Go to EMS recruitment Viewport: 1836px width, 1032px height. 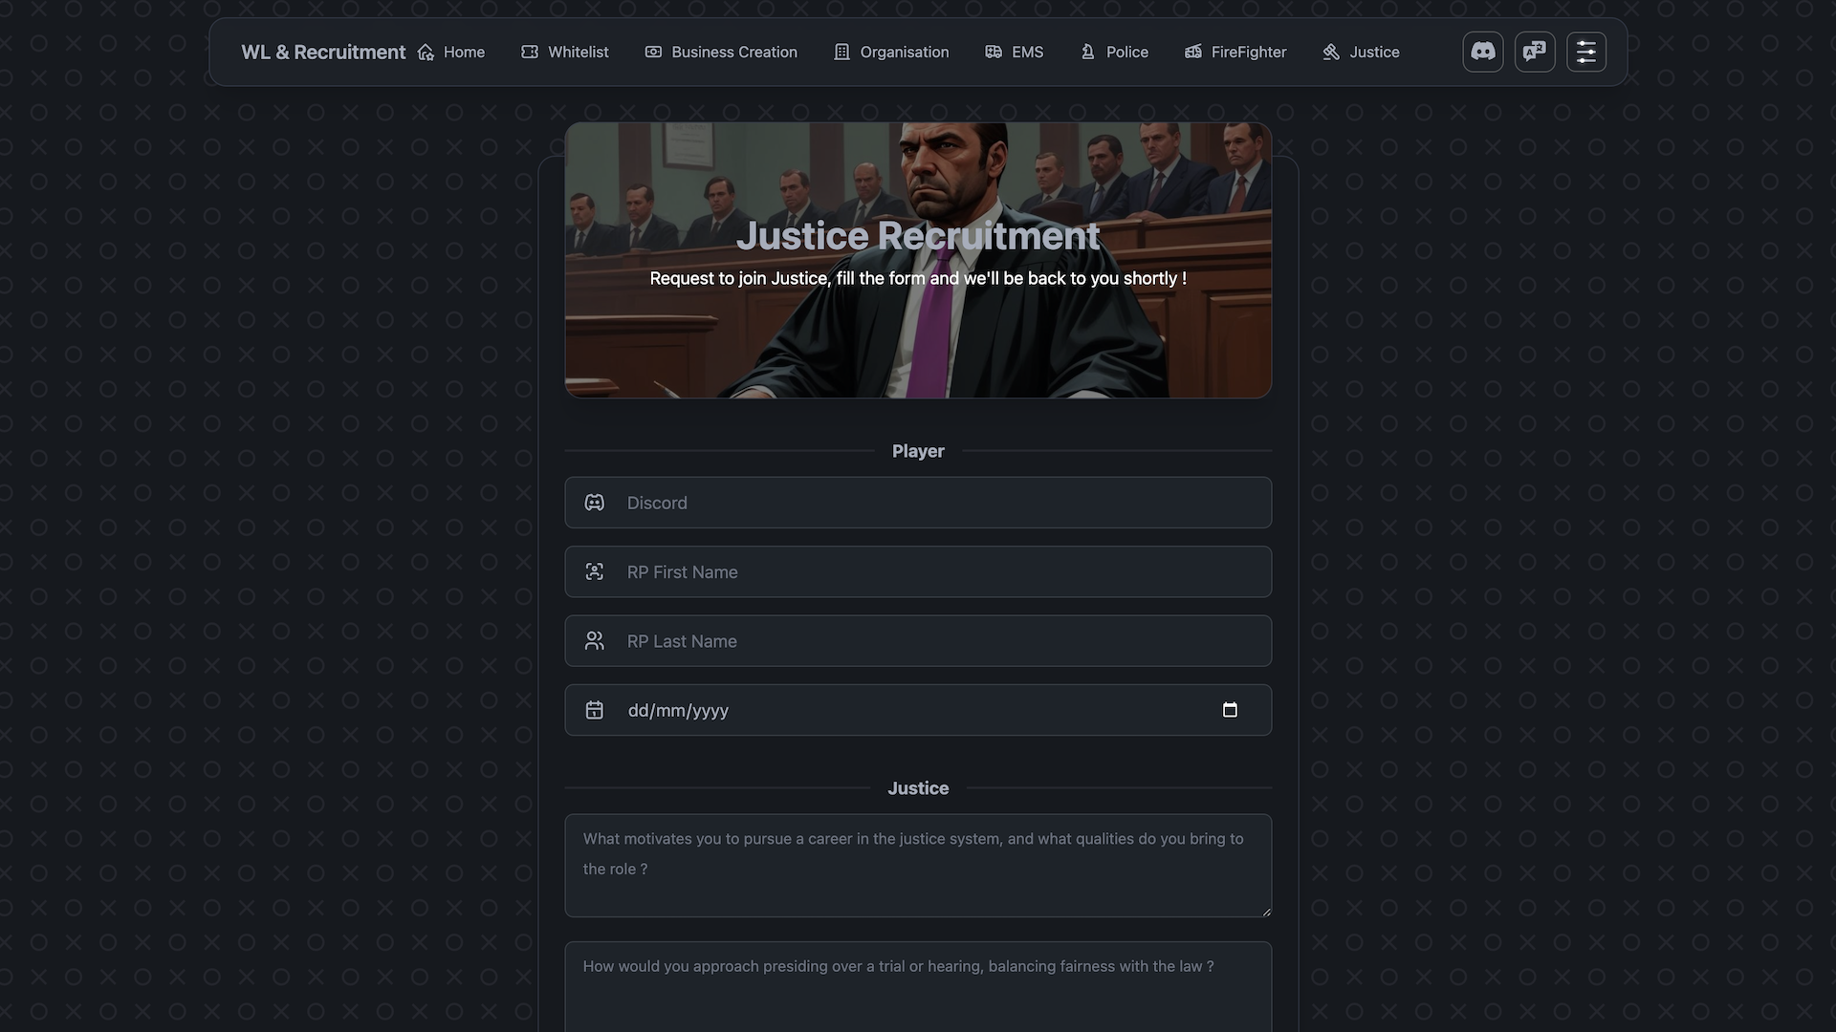tap(1015, 52)
